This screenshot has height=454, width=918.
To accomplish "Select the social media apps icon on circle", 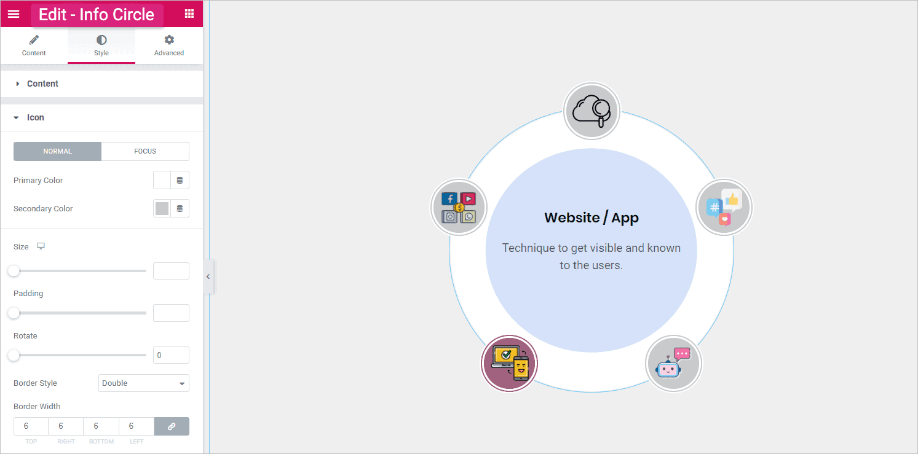I will (x=459, y=208).
